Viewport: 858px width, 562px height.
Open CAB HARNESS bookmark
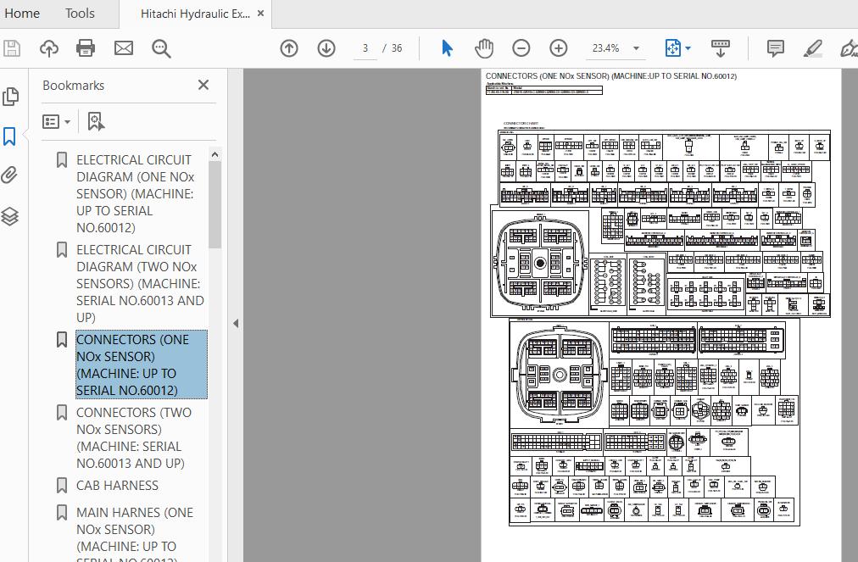point(117,486)
